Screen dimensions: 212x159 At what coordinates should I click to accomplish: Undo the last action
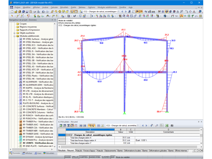(43, 12)
